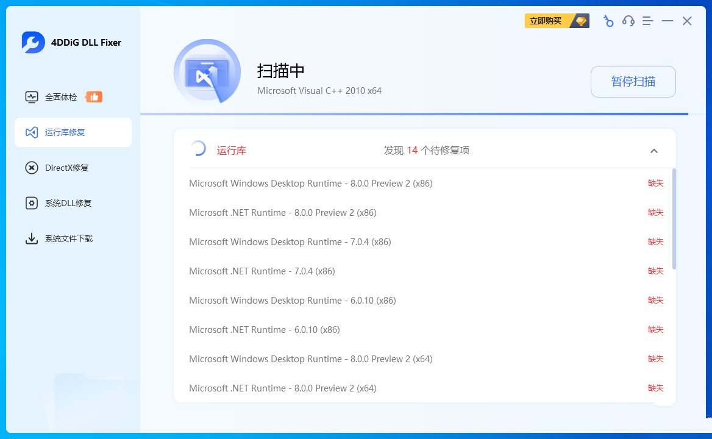Open the hamburger menu in title bar
712x439 pixels.
647,21
